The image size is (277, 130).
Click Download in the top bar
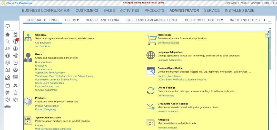pyautogui.click(x=255, y=3)
